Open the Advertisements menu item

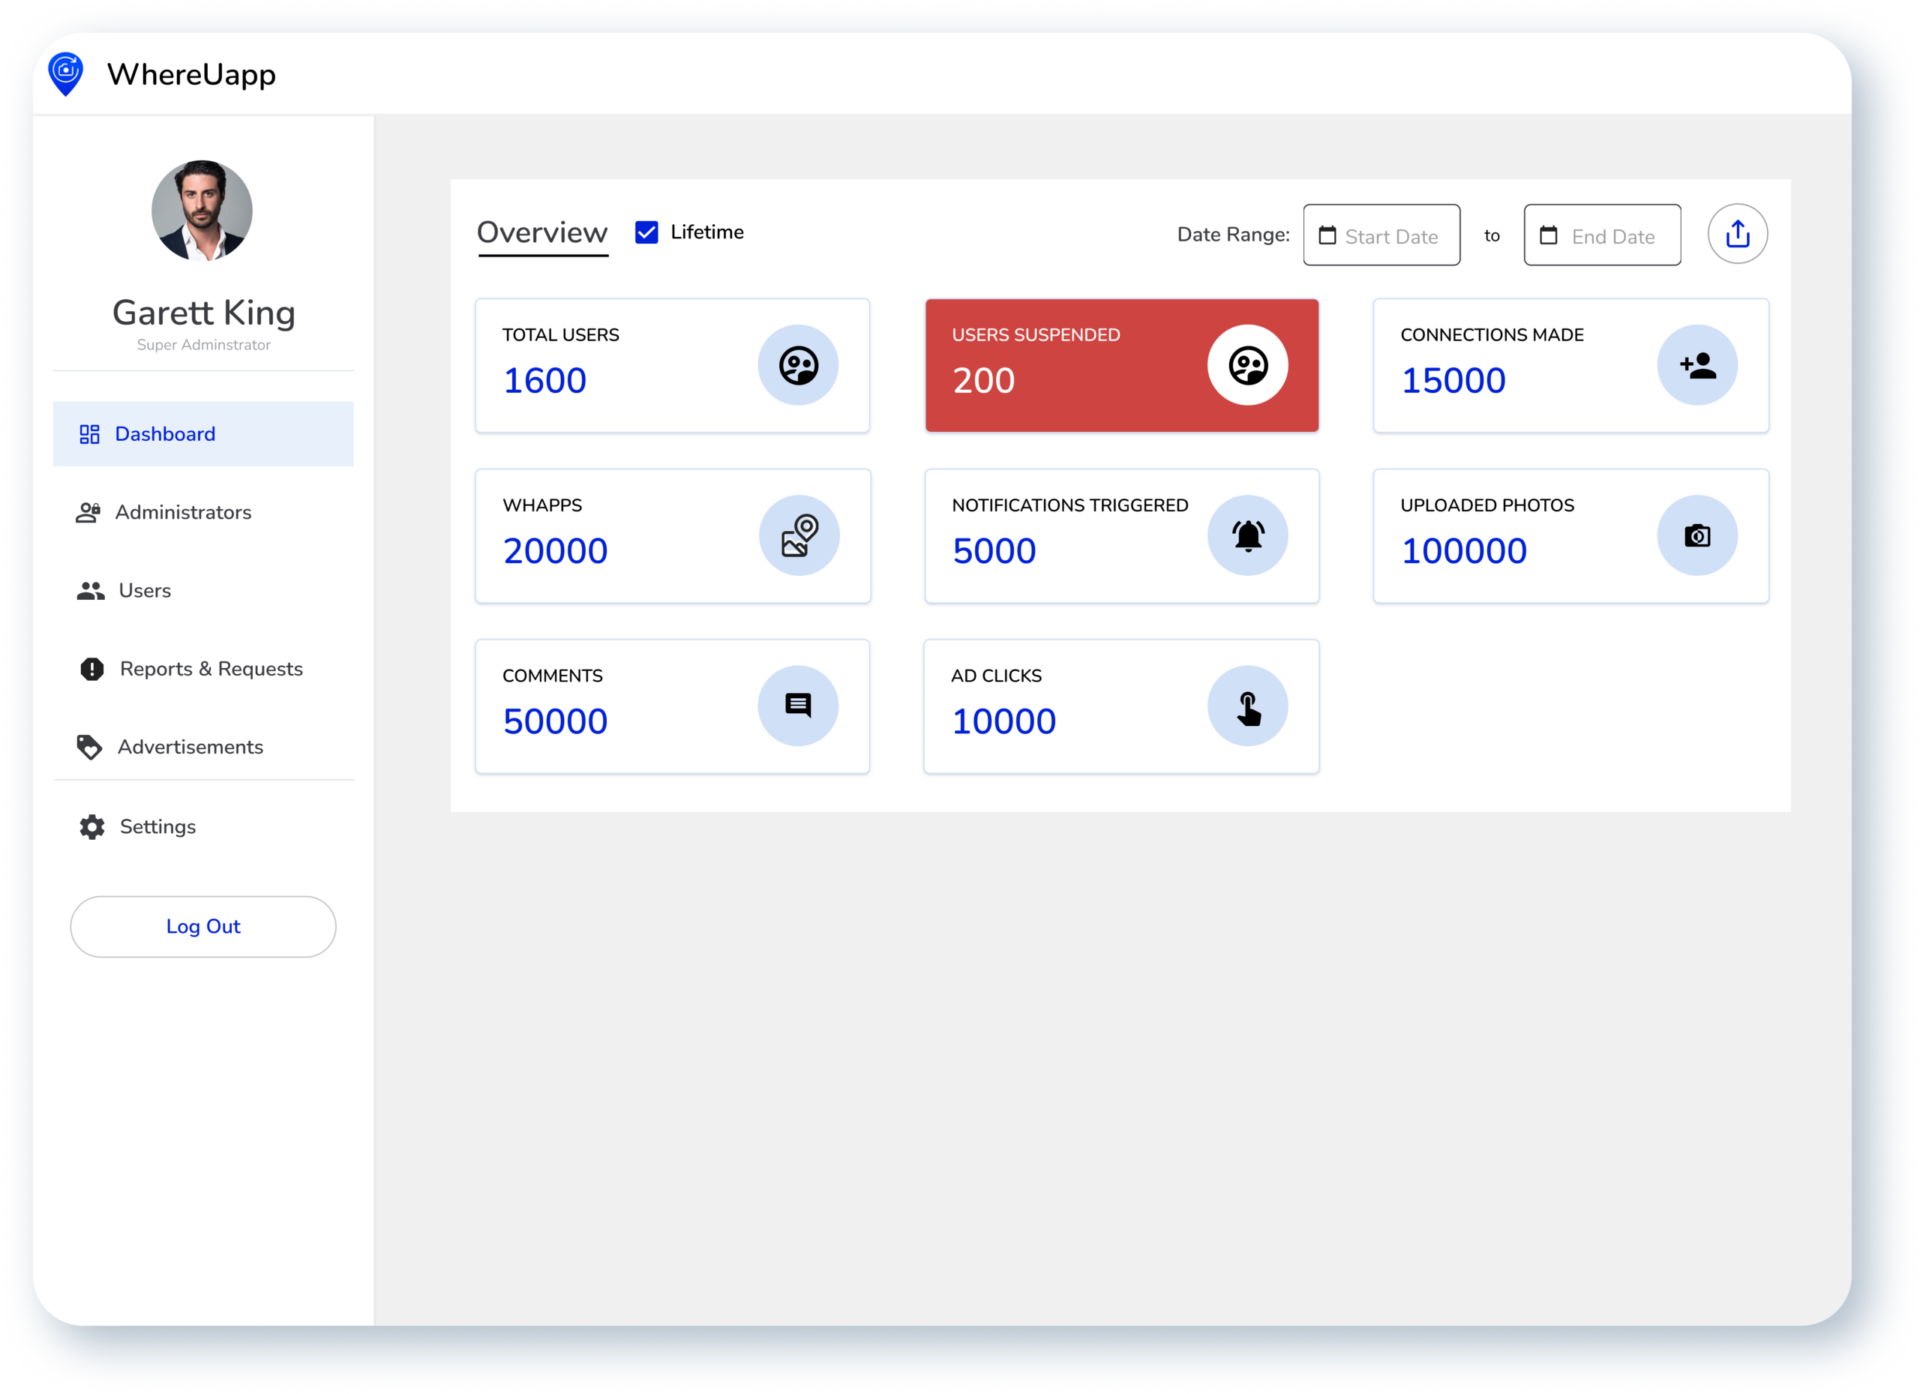coord(190,748)
